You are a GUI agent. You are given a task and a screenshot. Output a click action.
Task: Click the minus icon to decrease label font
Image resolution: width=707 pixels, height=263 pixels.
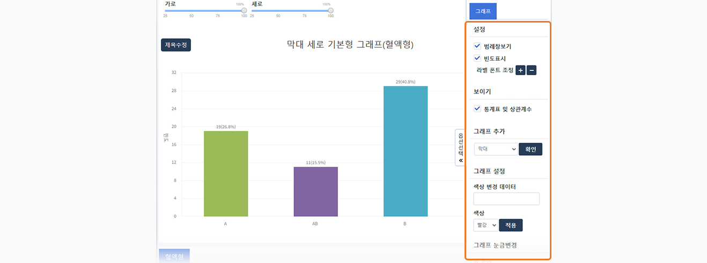(532, 70)
